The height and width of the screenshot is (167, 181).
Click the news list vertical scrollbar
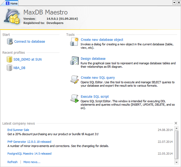(176, 145)
